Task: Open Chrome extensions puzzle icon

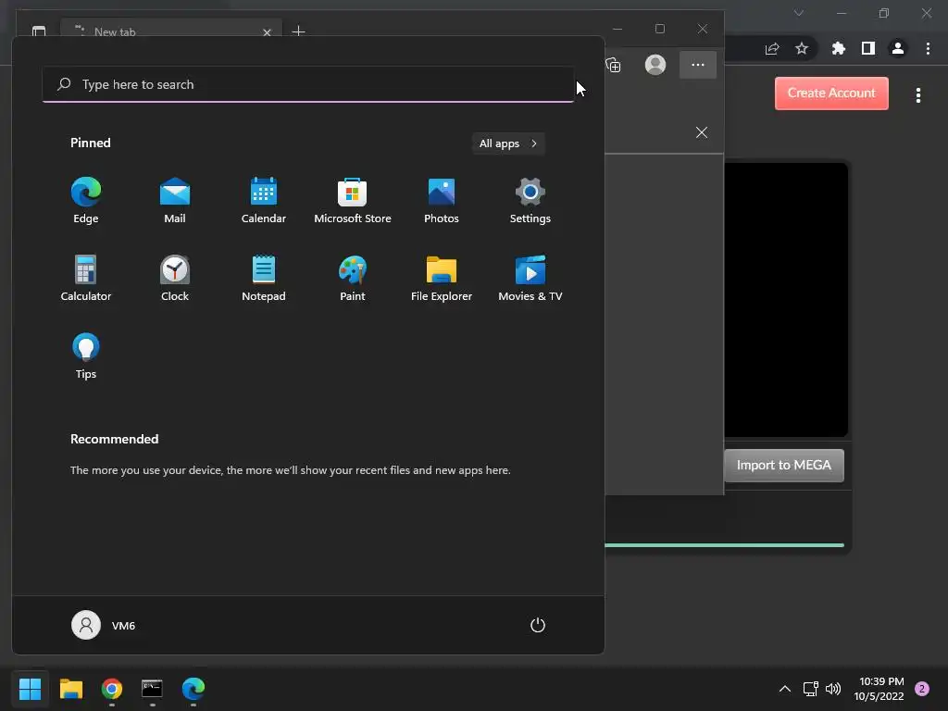Action: pyautogui.click(x=838, y=48)
